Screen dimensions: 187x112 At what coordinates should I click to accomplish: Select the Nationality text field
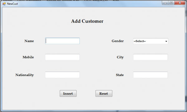click(62, 75)
